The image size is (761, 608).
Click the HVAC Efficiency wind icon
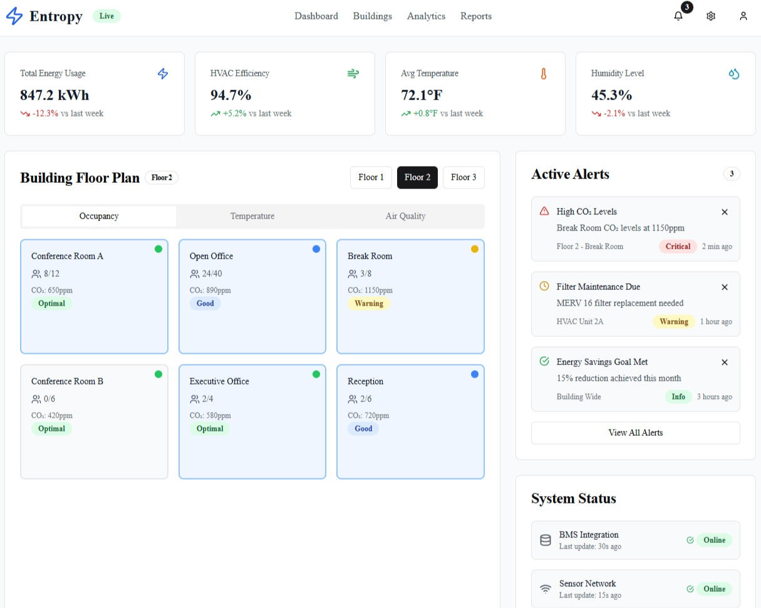tap(353, 74)
